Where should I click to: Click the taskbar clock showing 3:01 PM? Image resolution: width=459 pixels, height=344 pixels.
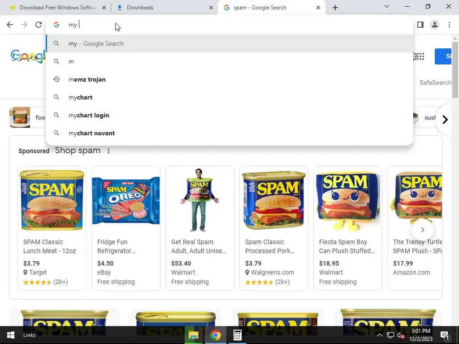[x=420, y=335]
